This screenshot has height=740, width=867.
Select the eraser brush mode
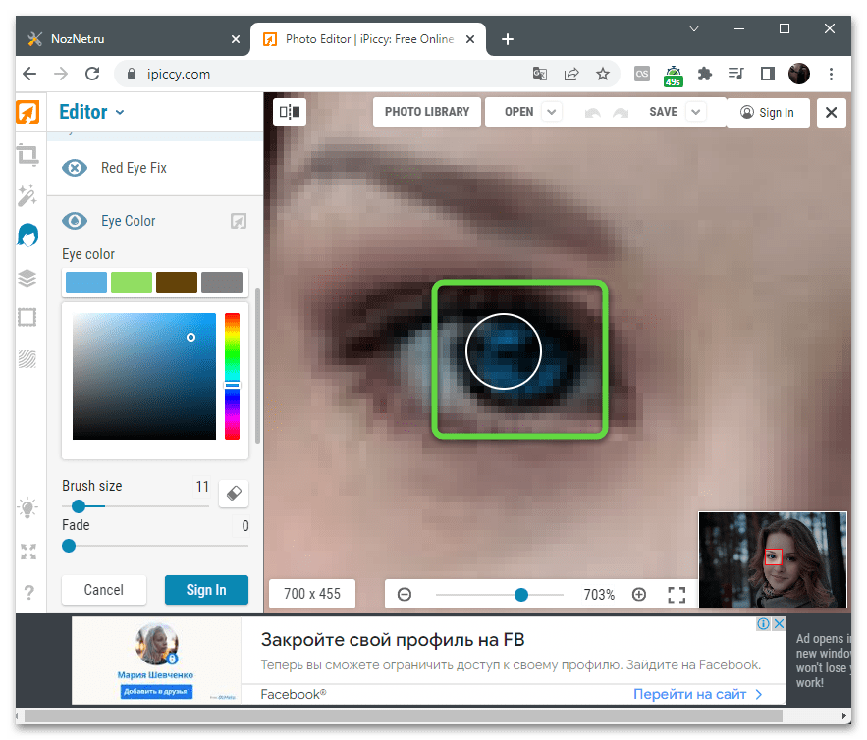pos(234,493)
